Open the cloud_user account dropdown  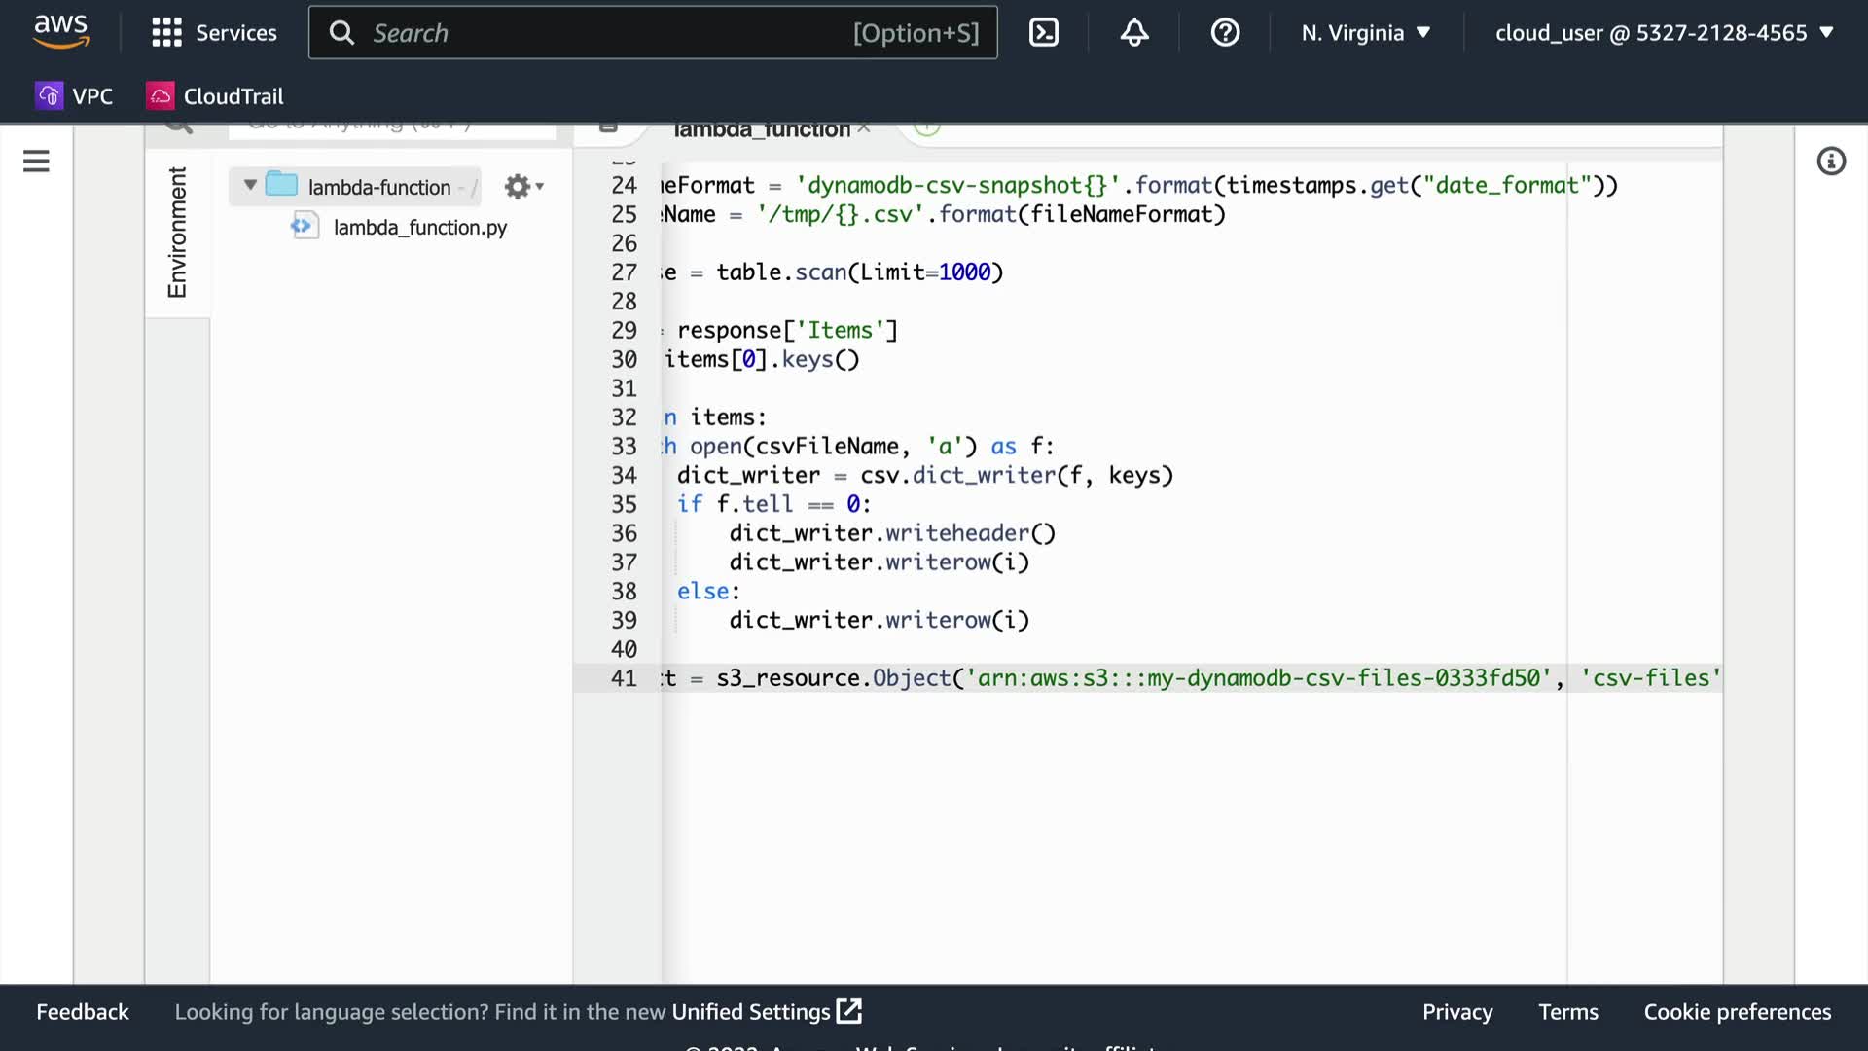point(1664,33)
